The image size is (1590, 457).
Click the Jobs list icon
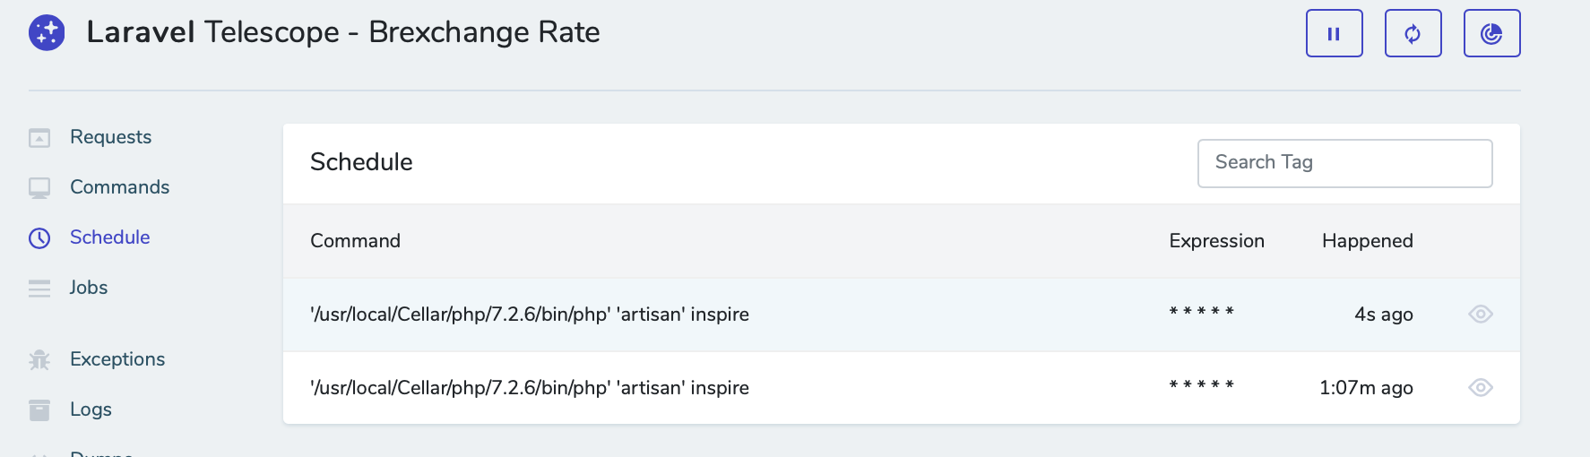39,289
